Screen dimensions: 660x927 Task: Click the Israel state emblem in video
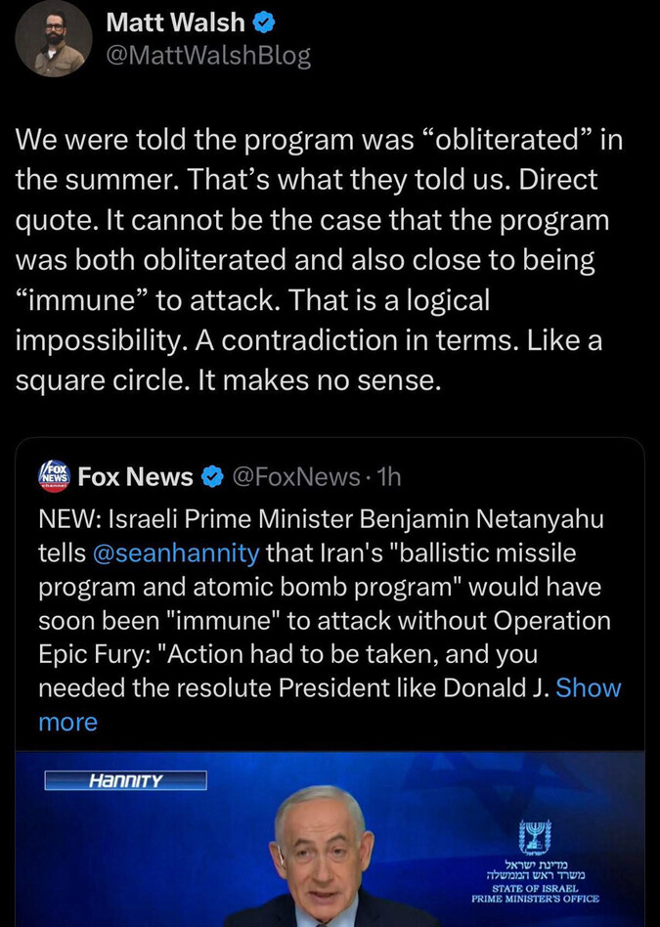[x=534, y=836]
